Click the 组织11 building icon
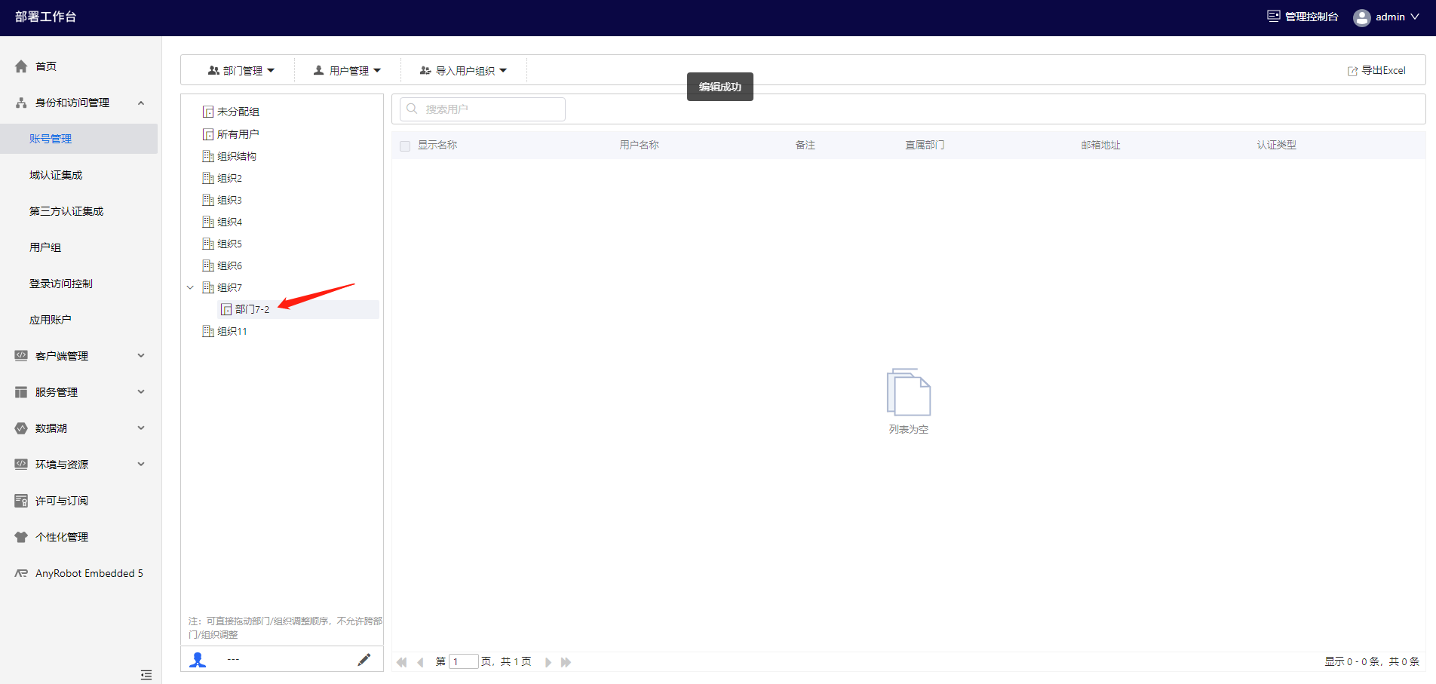The width and height of the screenshot is (1436, 684). coord(208,331)
